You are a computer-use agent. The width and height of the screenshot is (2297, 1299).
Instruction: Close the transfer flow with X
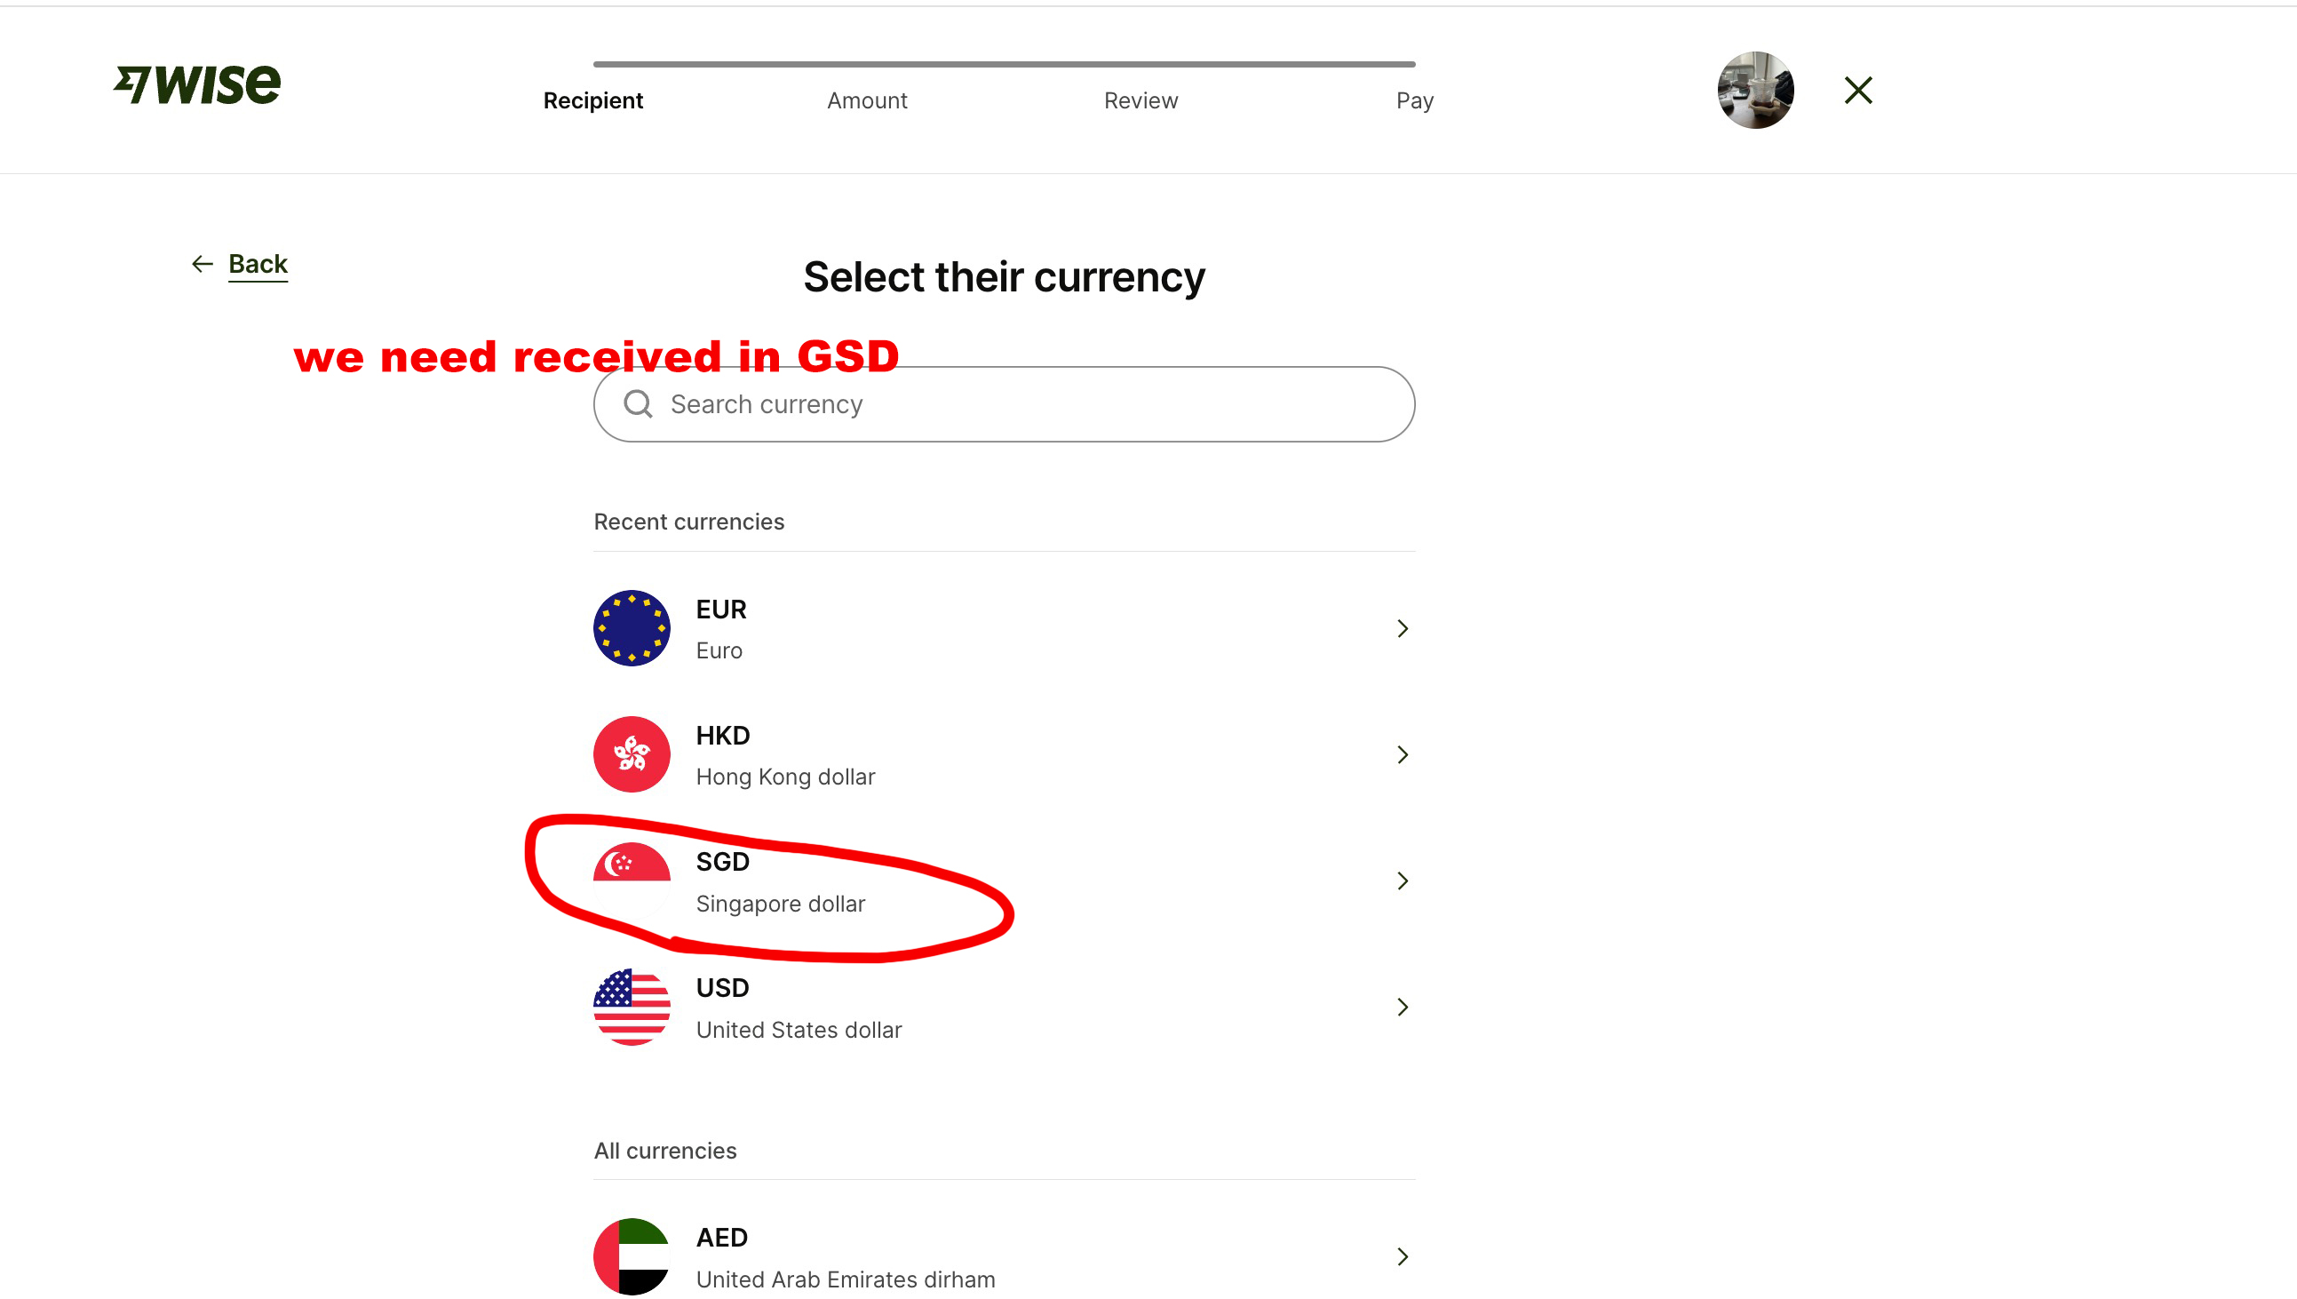tap(1857, 90)
